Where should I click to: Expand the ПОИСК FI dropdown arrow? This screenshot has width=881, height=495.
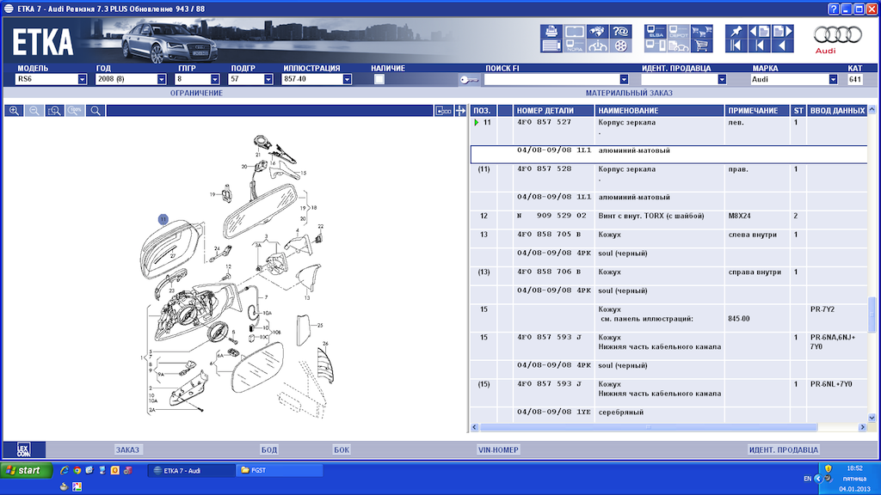coord(624,79)
